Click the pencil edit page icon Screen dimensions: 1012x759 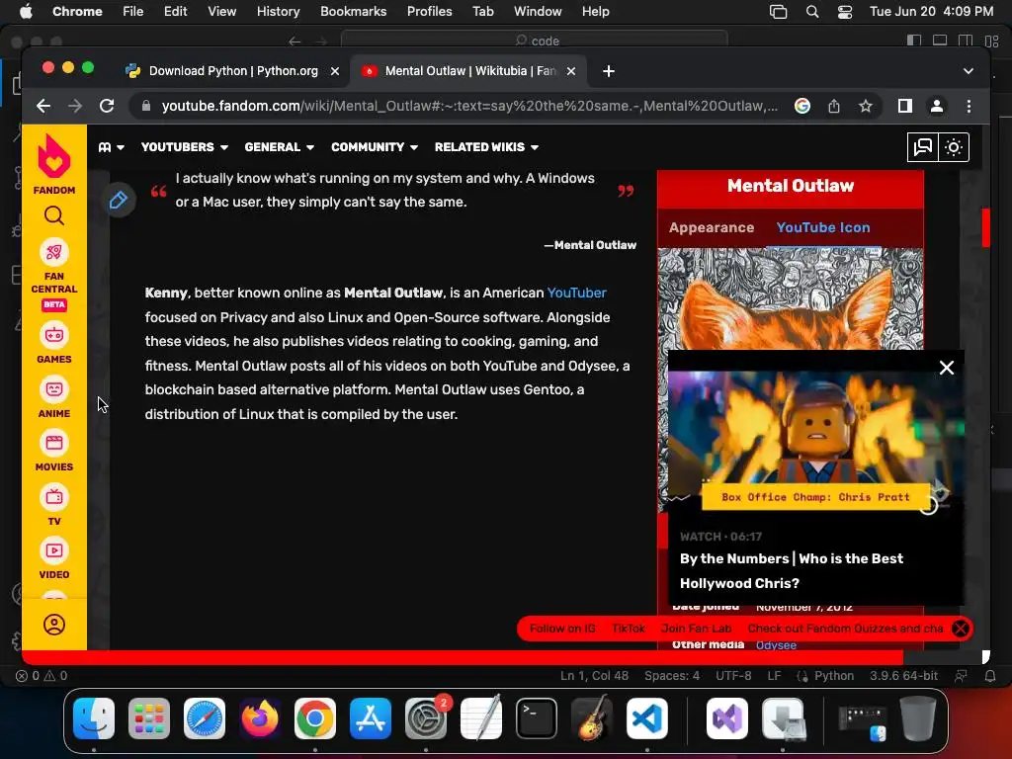[119, 200]
